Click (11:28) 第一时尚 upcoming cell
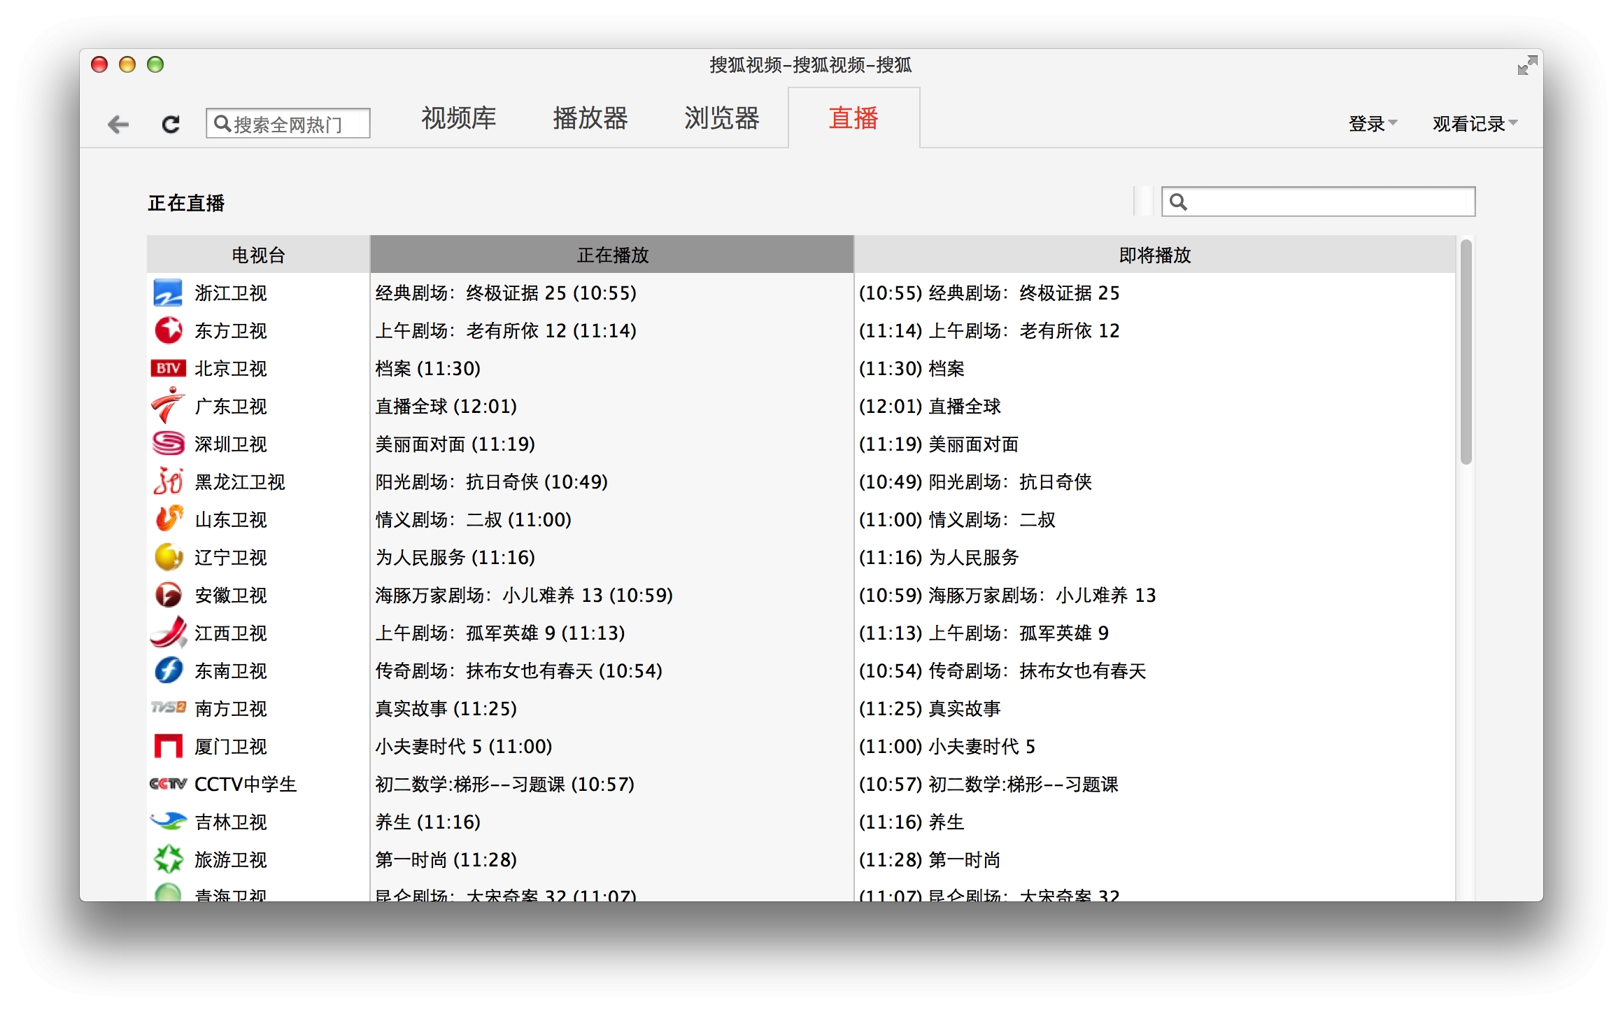Screen dimensions: 1623x1012 (930, 860)
